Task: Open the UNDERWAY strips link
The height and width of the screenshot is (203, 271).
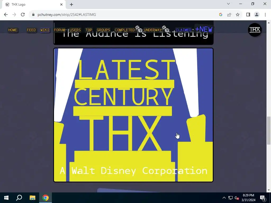Action: [x=153, y=30]
